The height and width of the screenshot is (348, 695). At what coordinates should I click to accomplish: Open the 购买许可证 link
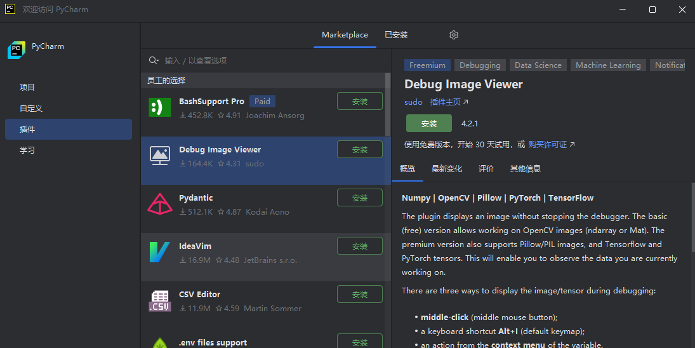click(548, 145)
